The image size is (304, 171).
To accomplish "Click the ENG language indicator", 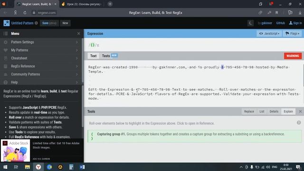I will 275,167.
